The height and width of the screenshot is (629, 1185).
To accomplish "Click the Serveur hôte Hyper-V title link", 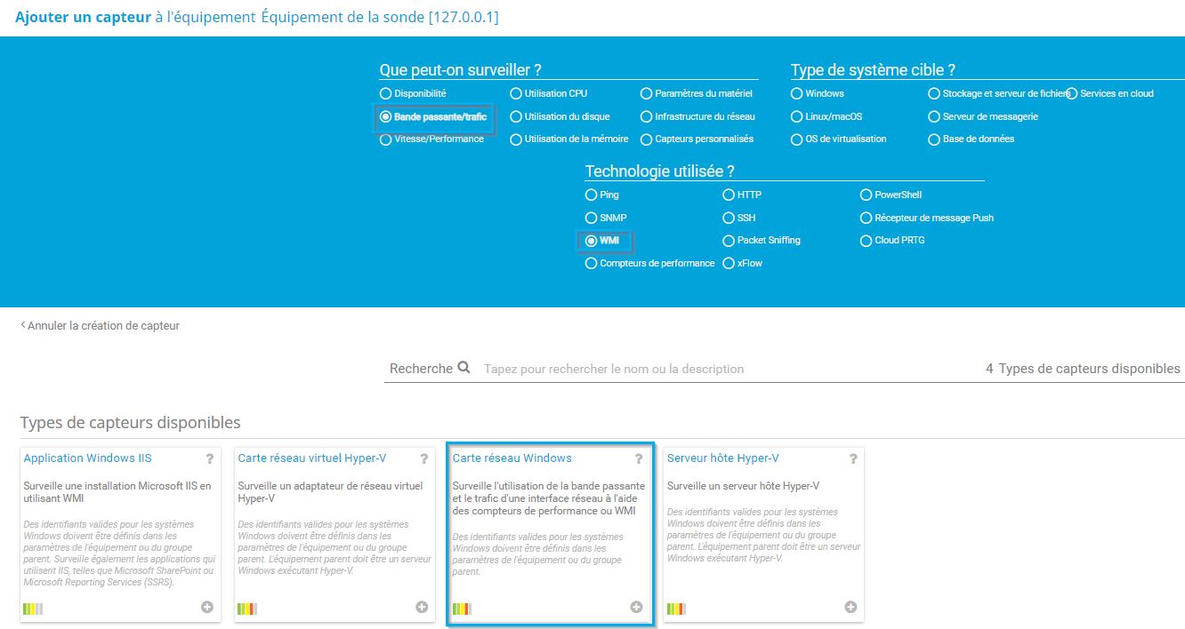I will point(722,458).
